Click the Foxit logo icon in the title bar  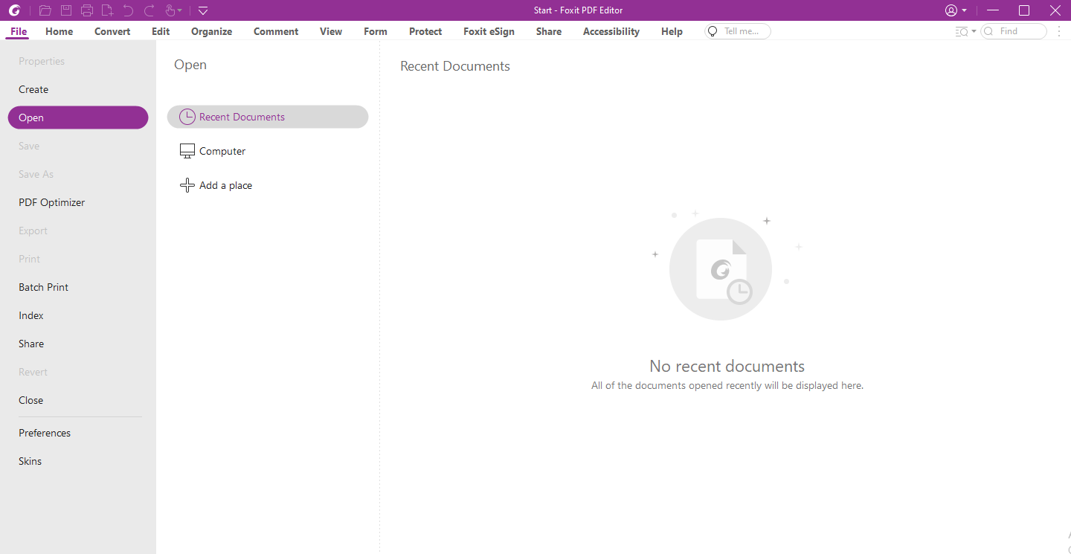pos(14,10)
